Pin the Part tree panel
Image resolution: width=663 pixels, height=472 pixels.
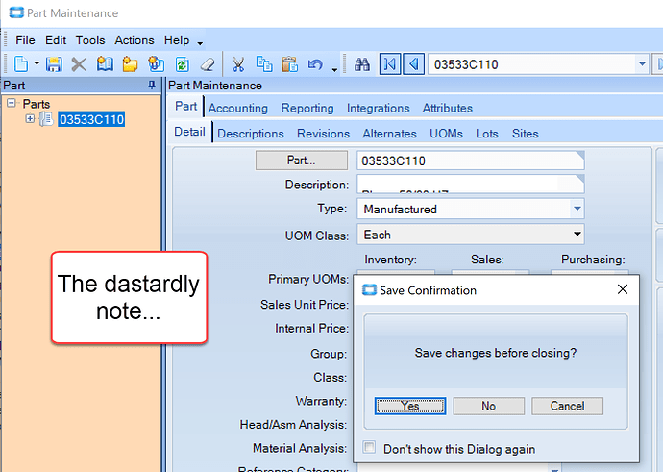tap(152, 85)
